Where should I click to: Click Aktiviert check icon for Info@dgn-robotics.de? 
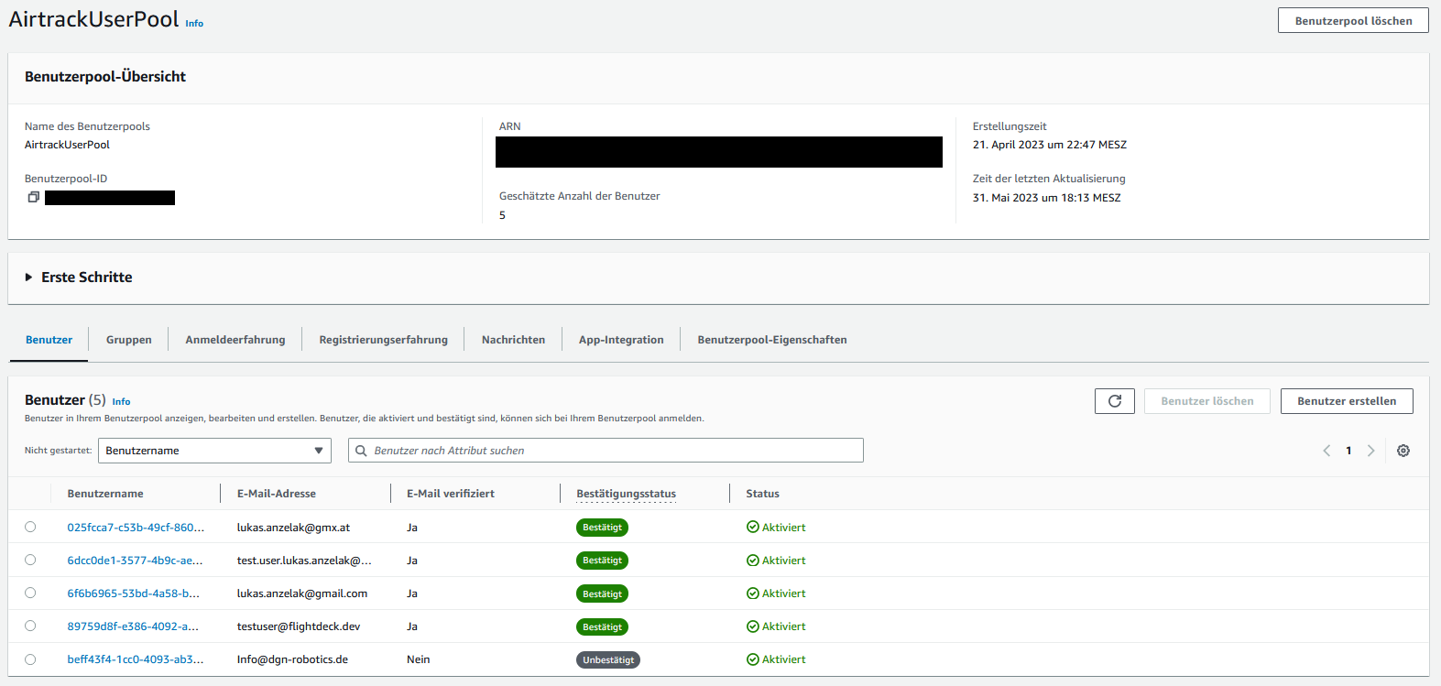point(753,659)
